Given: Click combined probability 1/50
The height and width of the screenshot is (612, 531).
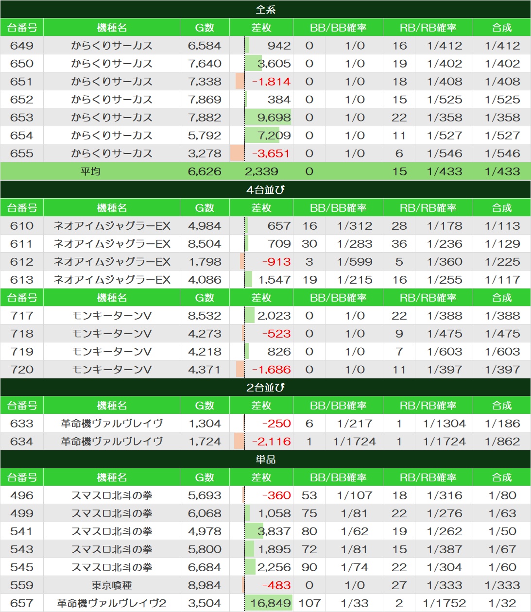Looking at the screenshot, I should (502, 531).
